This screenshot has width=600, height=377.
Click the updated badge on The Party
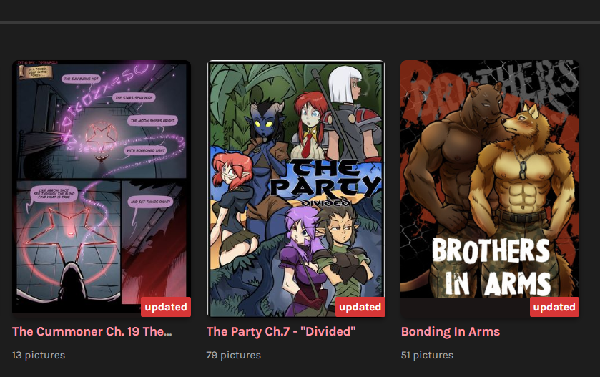(360, 307)
